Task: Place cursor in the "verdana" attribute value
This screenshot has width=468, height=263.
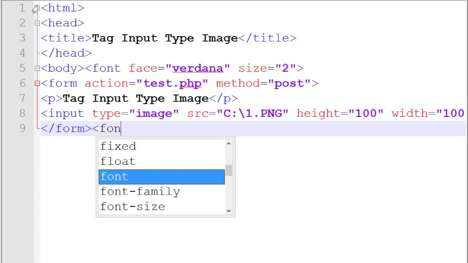Action: pyautogui.click(x=197, y=68)
